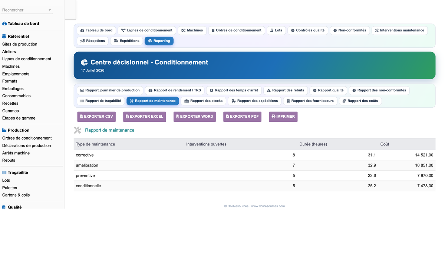
Task: Select the active Reporting tab
Action: pyautogui.click(x=159, y=41)
